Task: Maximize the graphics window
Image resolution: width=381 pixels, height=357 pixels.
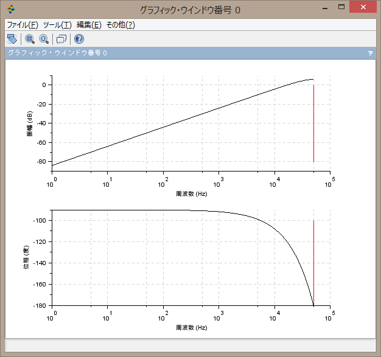Action: (x=343, y=7)
